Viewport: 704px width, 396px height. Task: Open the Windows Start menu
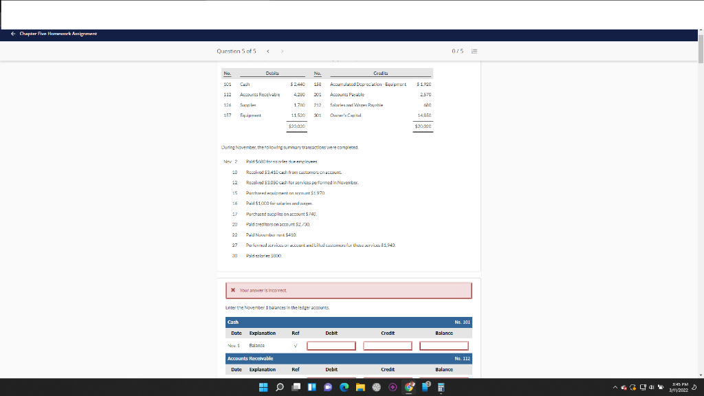pos(263,387)
